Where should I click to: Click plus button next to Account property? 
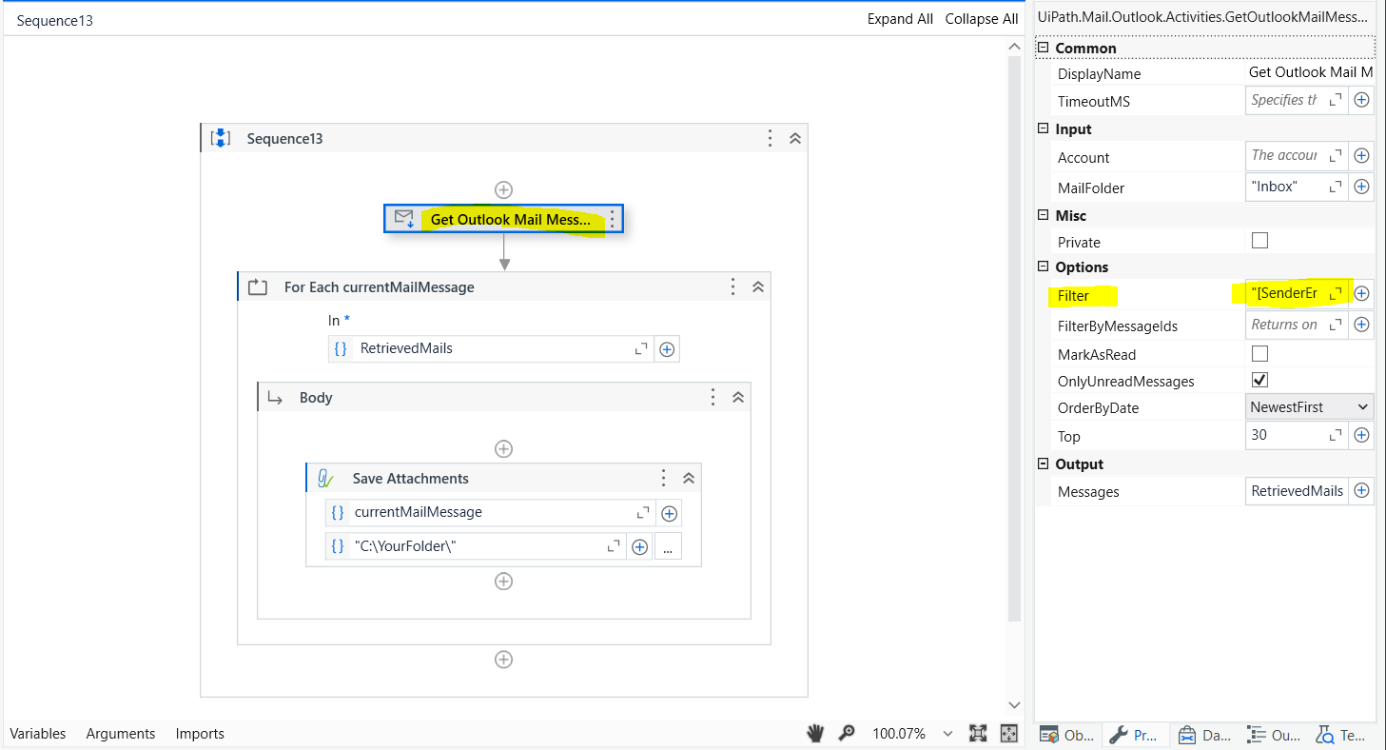(x=1362, y=156)
